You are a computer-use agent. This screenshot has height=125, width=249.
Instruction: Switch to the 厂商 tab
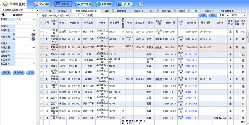(x=195, y=11)
